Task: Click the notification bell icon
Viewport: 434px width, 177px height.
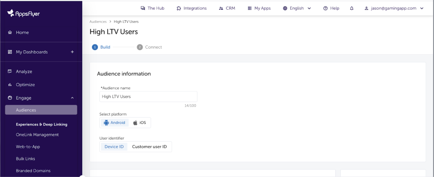Action: (351, 8)
